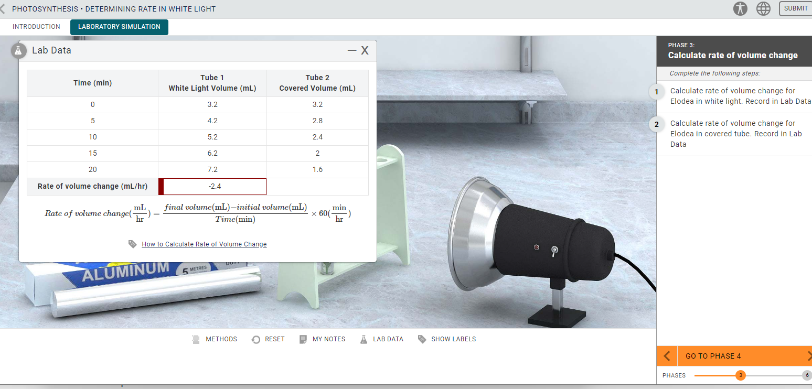Select the Laboratory Simulation tab
This screenshot has height=389, width=812.
(x=119, y=27)
